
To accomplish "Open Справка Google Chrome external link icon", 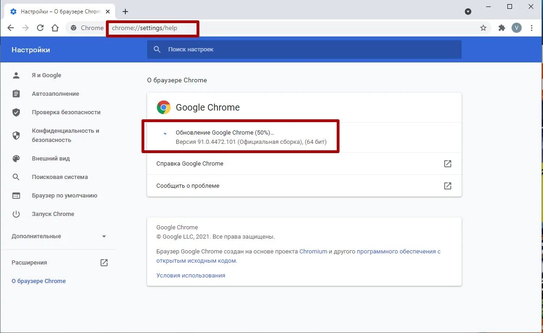I will tap(447, 163).
